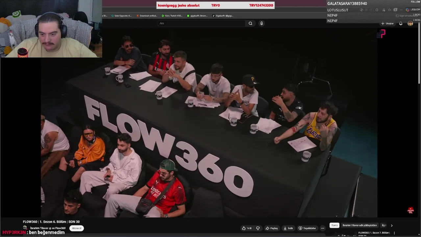Dislike the video with thumbs-down icon
The width and height of the screenshot is (421, 237).
(258, 228)
